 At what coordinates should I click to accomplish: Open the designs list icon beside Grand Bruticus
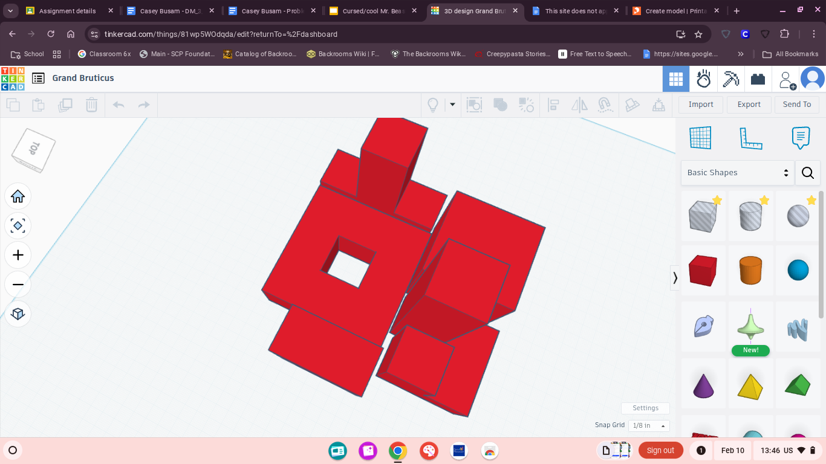(38, 78)
